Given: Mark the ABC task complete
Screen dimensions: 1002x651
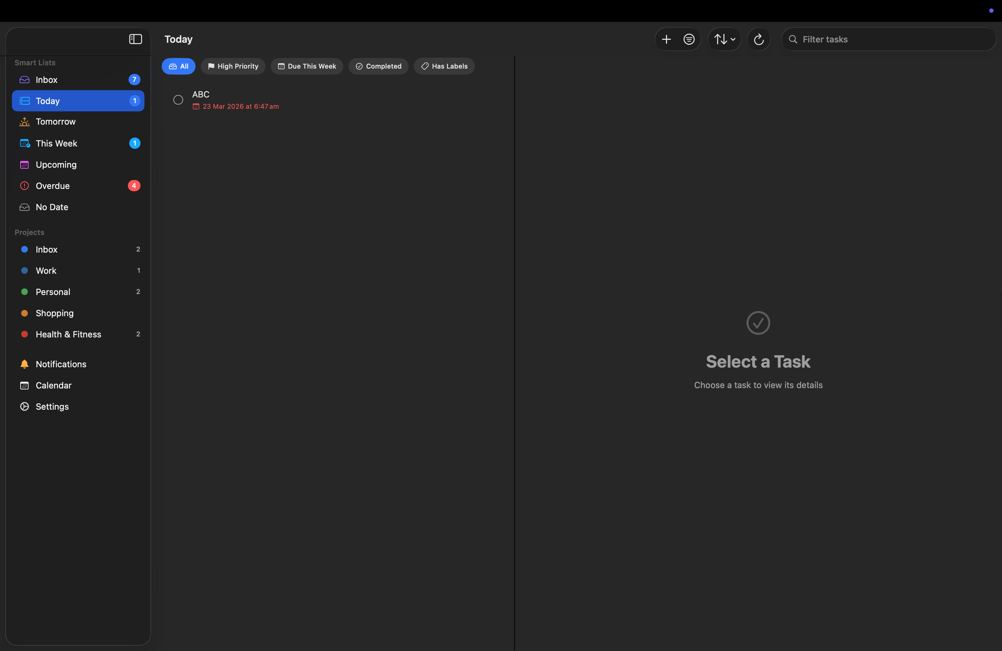Looking at the screenshot, I should 178,100.
